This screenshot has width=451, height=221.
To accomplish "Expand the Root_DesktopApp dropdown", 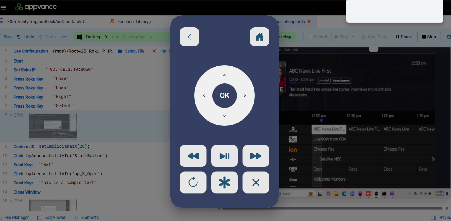I will point(151,37).
